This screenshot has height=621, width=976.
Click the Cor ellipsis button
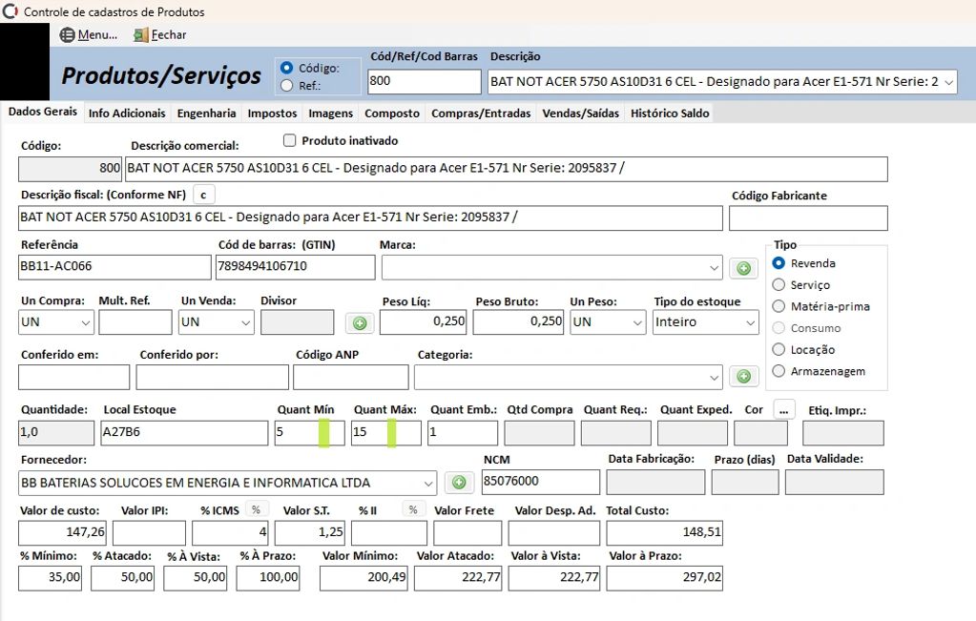[x=783, y=409]
